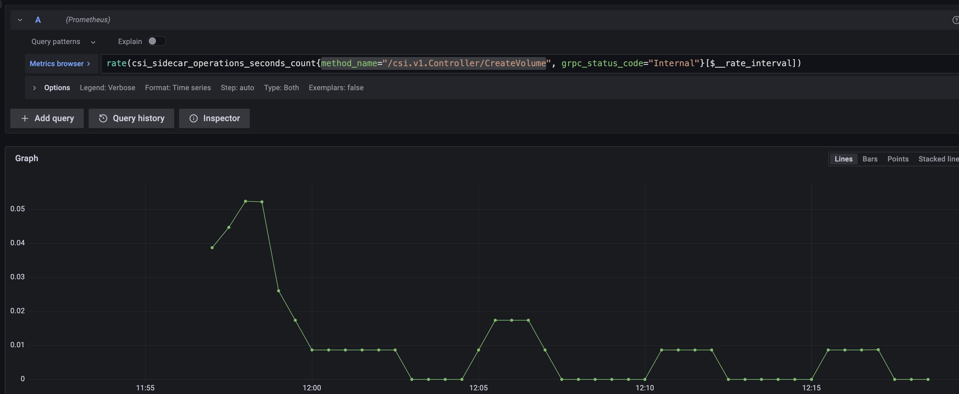Collapse query row A chevron
959x394 pixels.
coord(20,20)
